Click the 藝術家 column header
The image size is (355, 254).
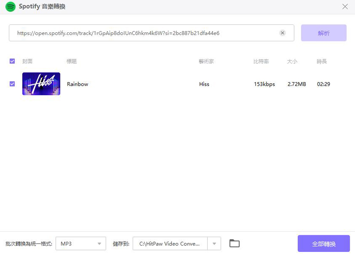tap(206, 61)
